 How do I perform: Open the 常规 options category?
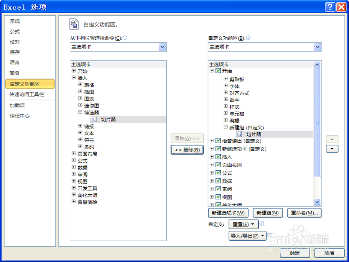(15, 21)
